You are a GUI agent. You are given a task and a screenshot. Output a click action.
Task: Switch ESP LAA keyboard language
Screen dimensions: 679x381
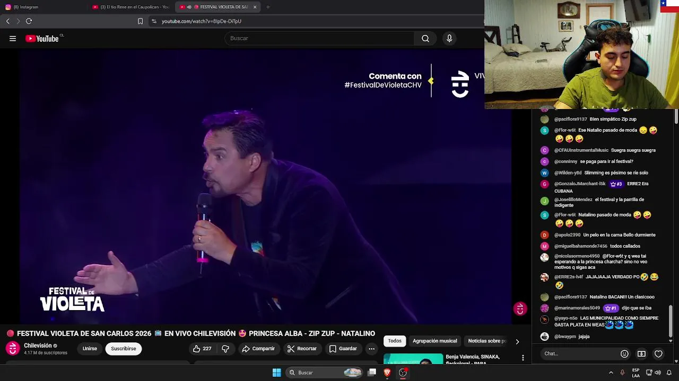(x=636, y=373)
